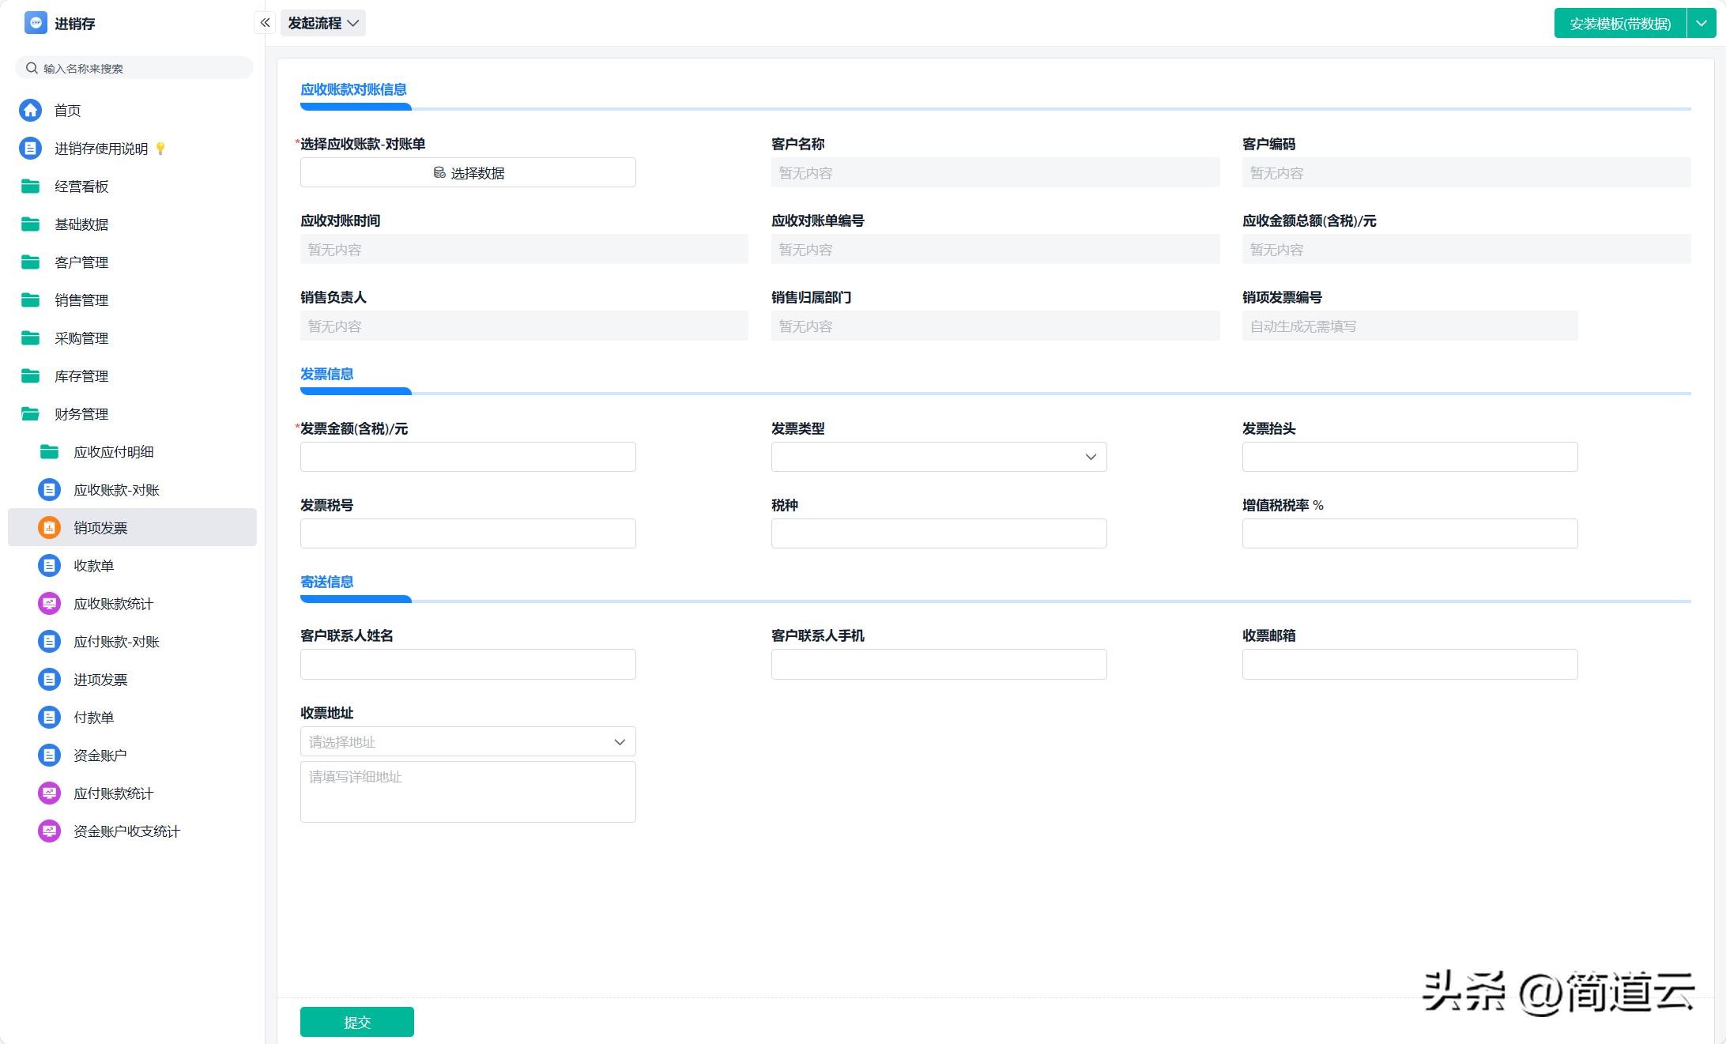Open 应付账款-对账 in sidebar
The height and width of the screenshot is (1044, 1726).
click(116, 641)
